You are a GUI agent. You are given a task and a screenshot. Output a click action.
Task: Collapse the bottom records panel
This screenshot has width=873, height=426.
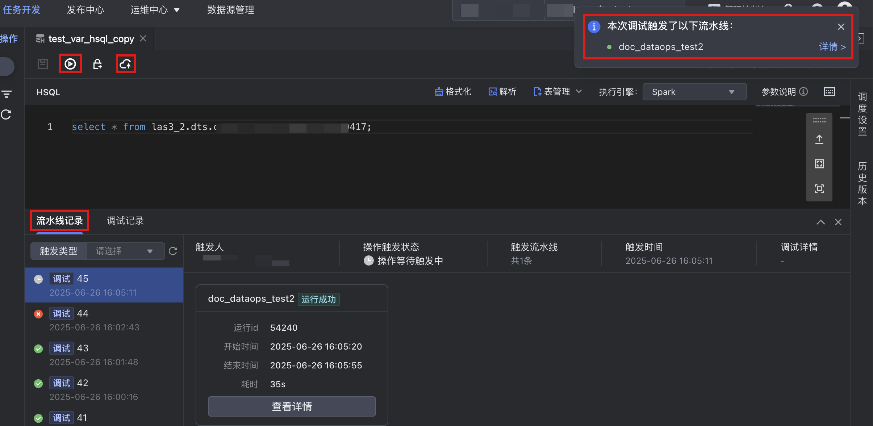pyautogui.click(x=820, y=222)
